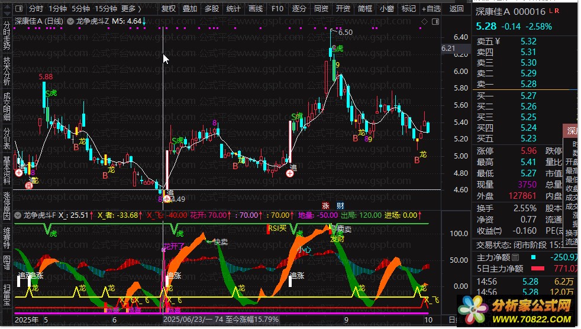581x329 pixels.
Task: Expand the 更多 periods list
Action: coord(131,8)
